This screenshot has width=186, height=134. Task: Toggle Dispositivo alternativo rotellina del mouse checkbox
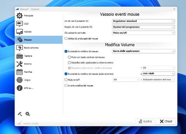(x=69, y=68)
